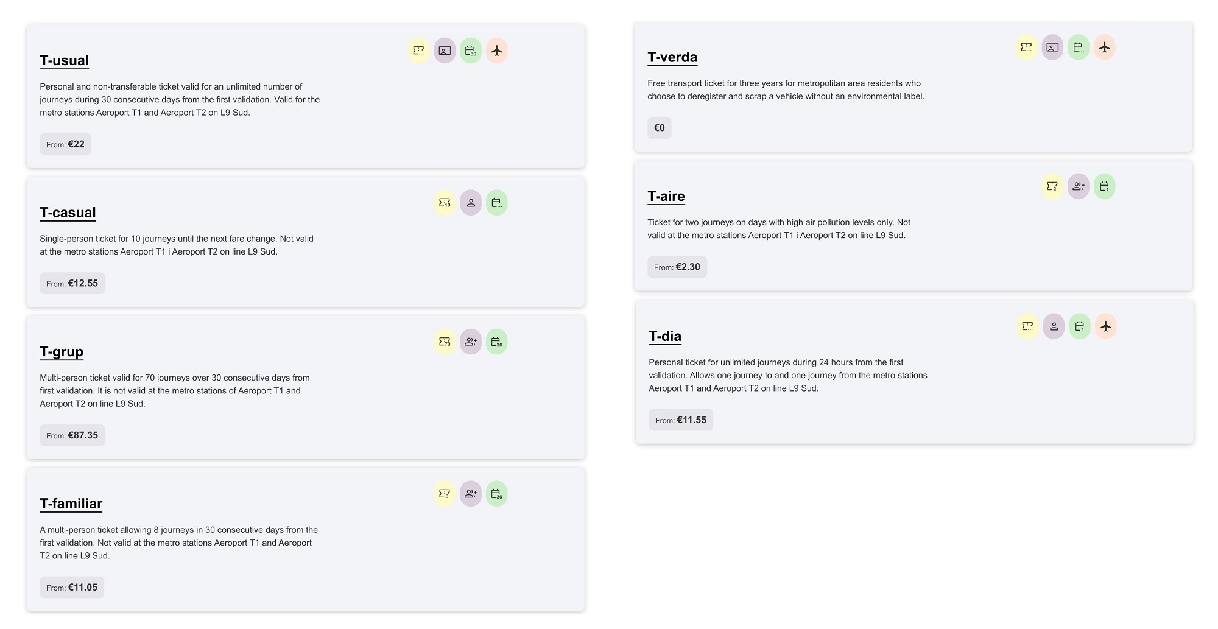Click the 30-day calendar icon on T-usual
Screen dimensions: 1218x629
point(470,51)
